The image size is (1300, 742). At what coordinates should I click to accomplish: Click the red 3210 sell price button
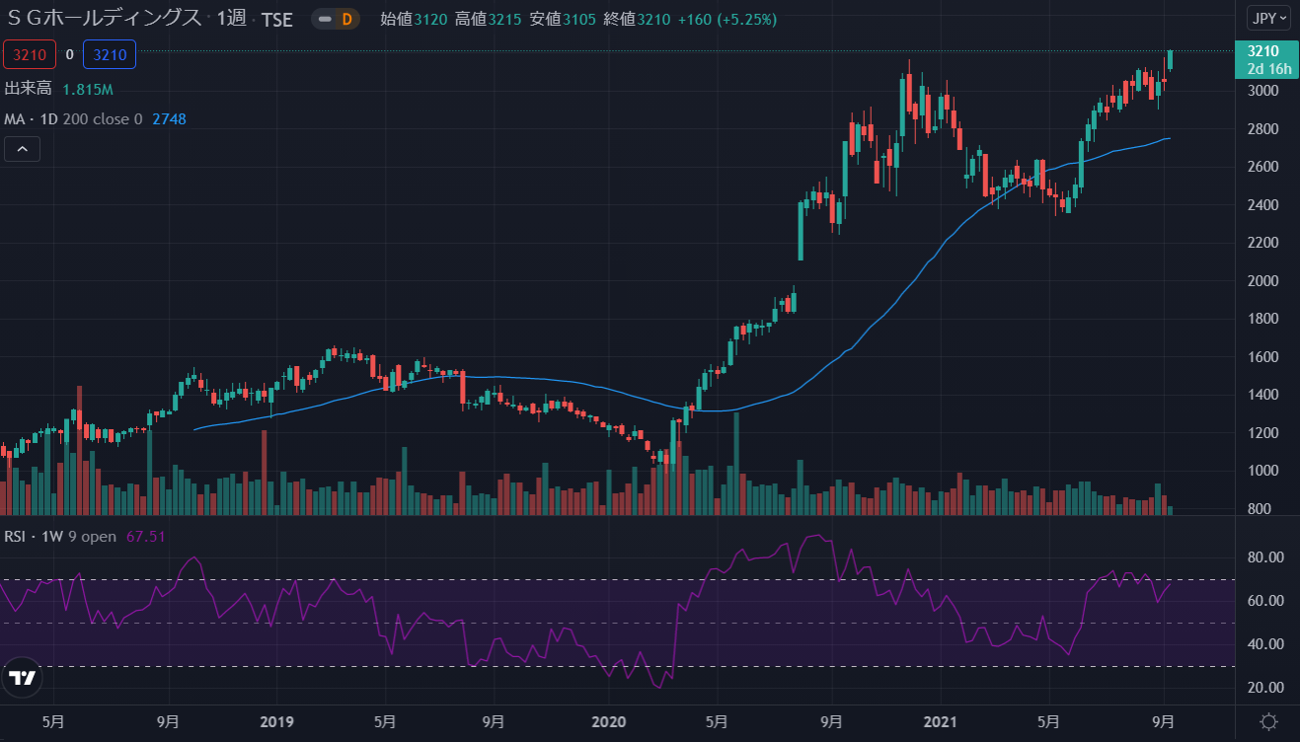[x=29, y=54]
